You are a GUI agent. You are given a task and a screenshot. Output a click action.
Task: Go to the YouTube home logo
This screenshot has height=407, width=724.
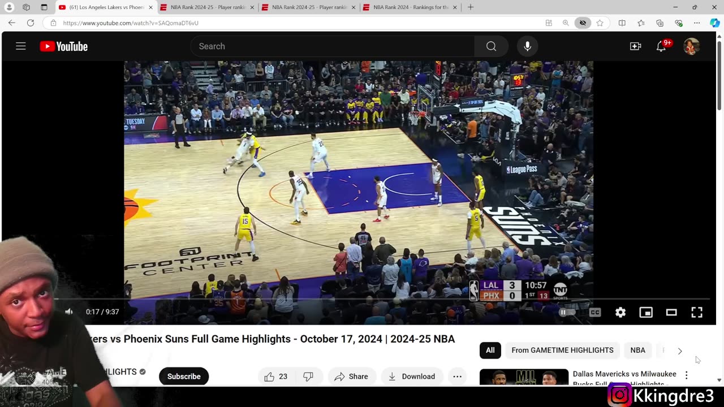64,46
